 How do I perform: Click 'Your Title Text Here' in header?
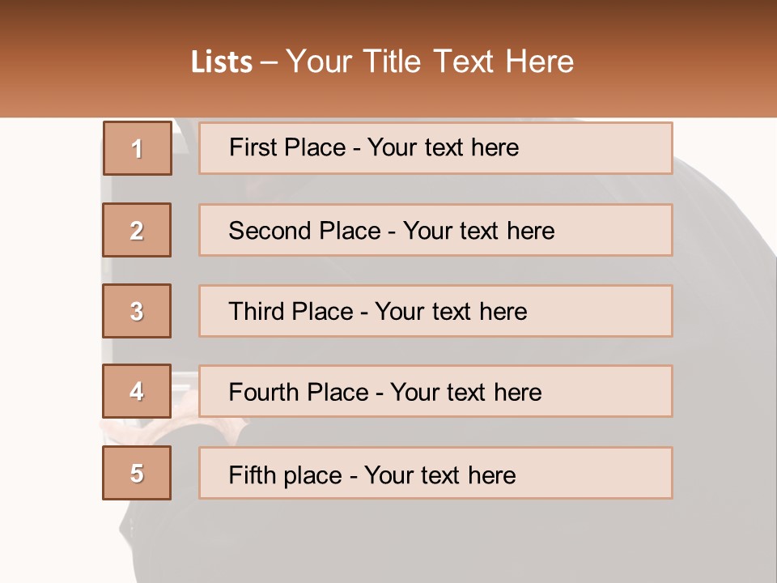point(430,62)
